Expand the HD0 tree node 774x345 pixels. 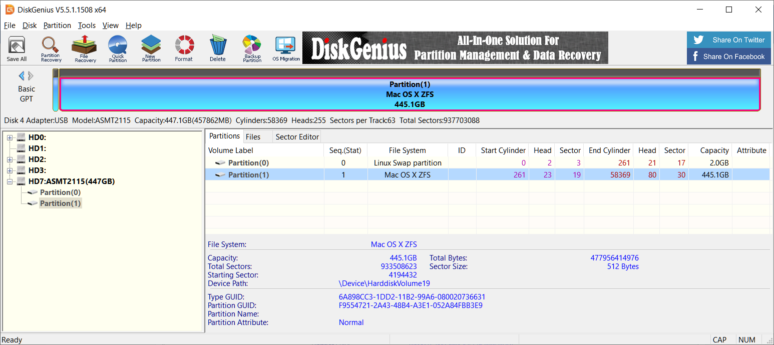point(10,137)
